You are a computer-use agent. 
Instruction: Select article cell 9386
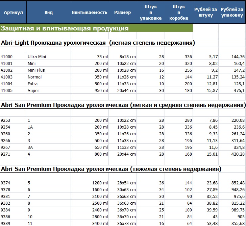[x=13, y=217]
